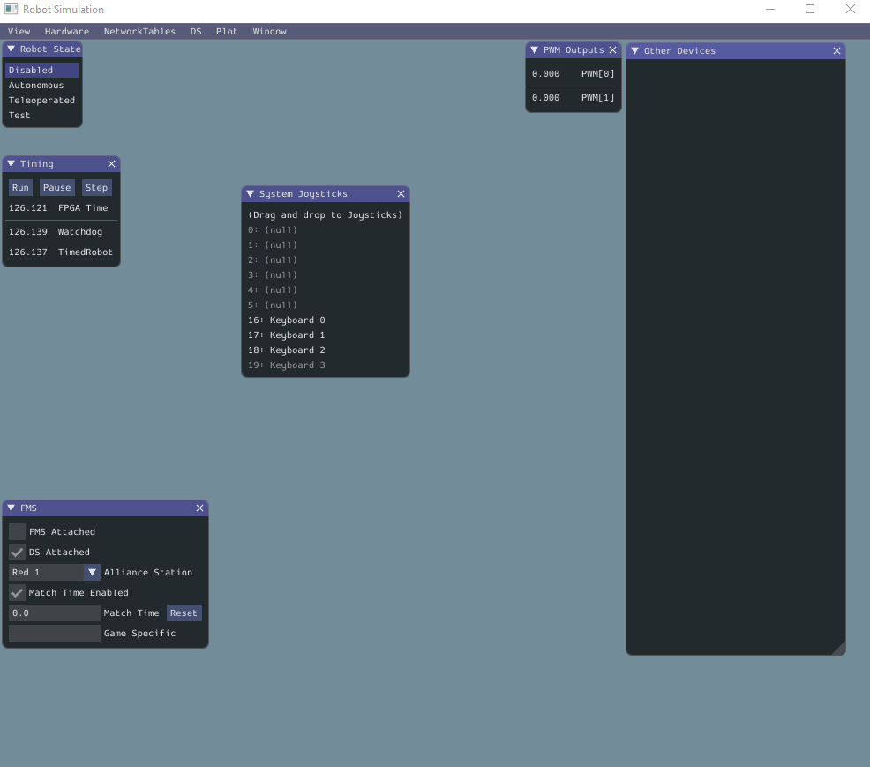Collapse the FMS panel triangle
This screenshot has width=870, height=767.
(x=11, y=508)
